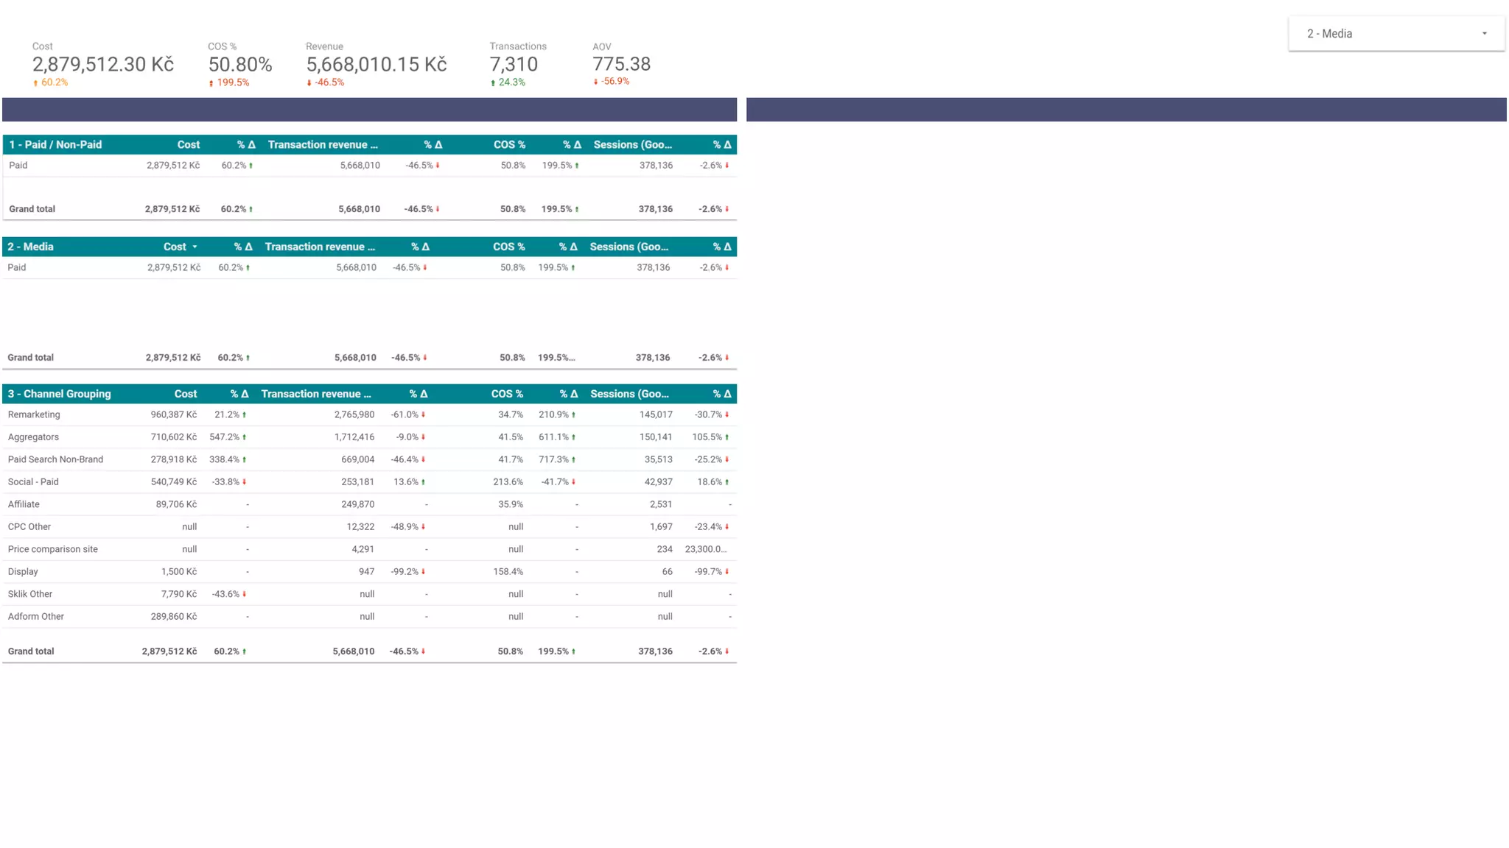The width and height of the screenshot is (1509, 848).
Task: Click the Revenue scorecard total
Action: pyautogui.click(x=376, y=65)
